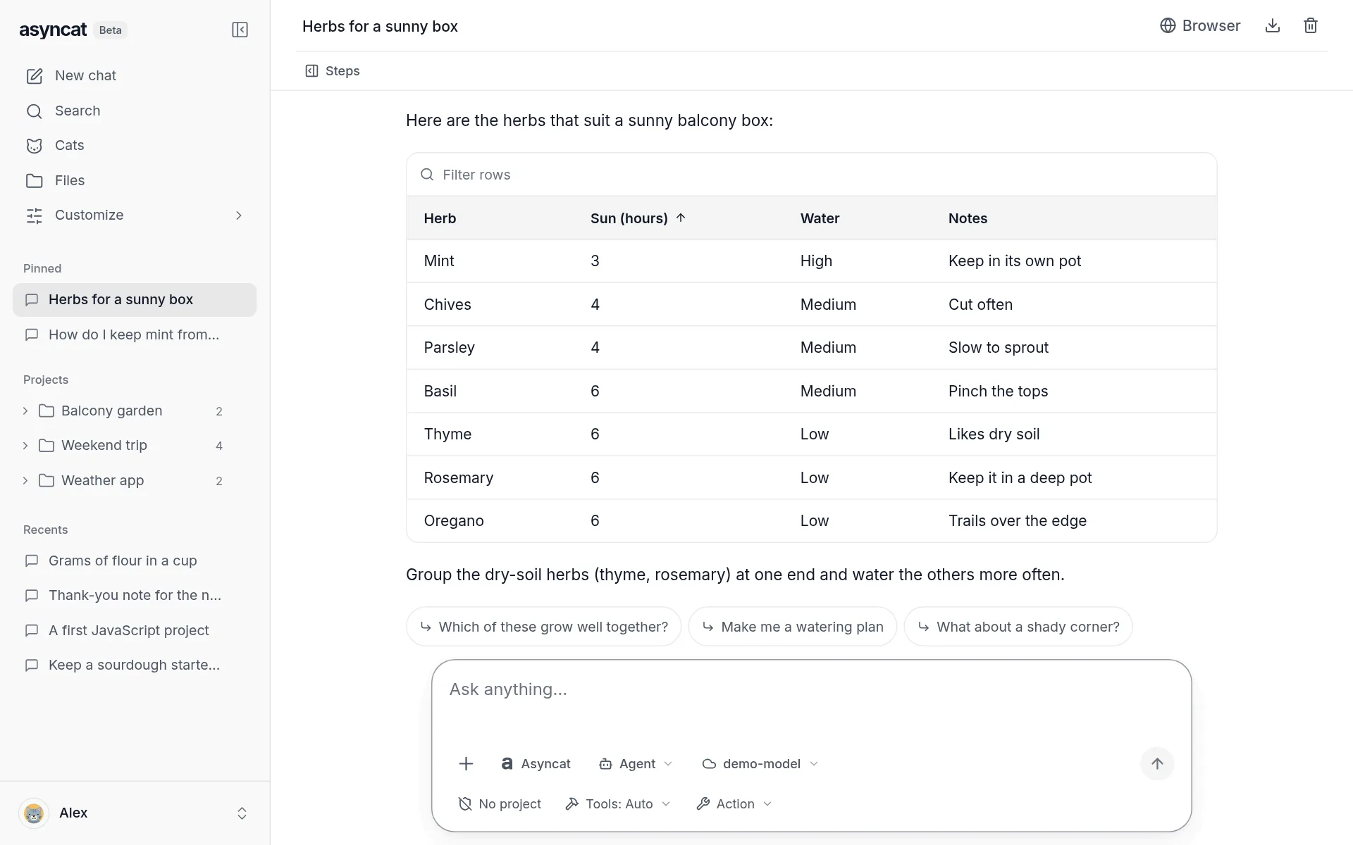Open the Tools: Auto dropdown
1353x845 pixels.
click(618, 804)
